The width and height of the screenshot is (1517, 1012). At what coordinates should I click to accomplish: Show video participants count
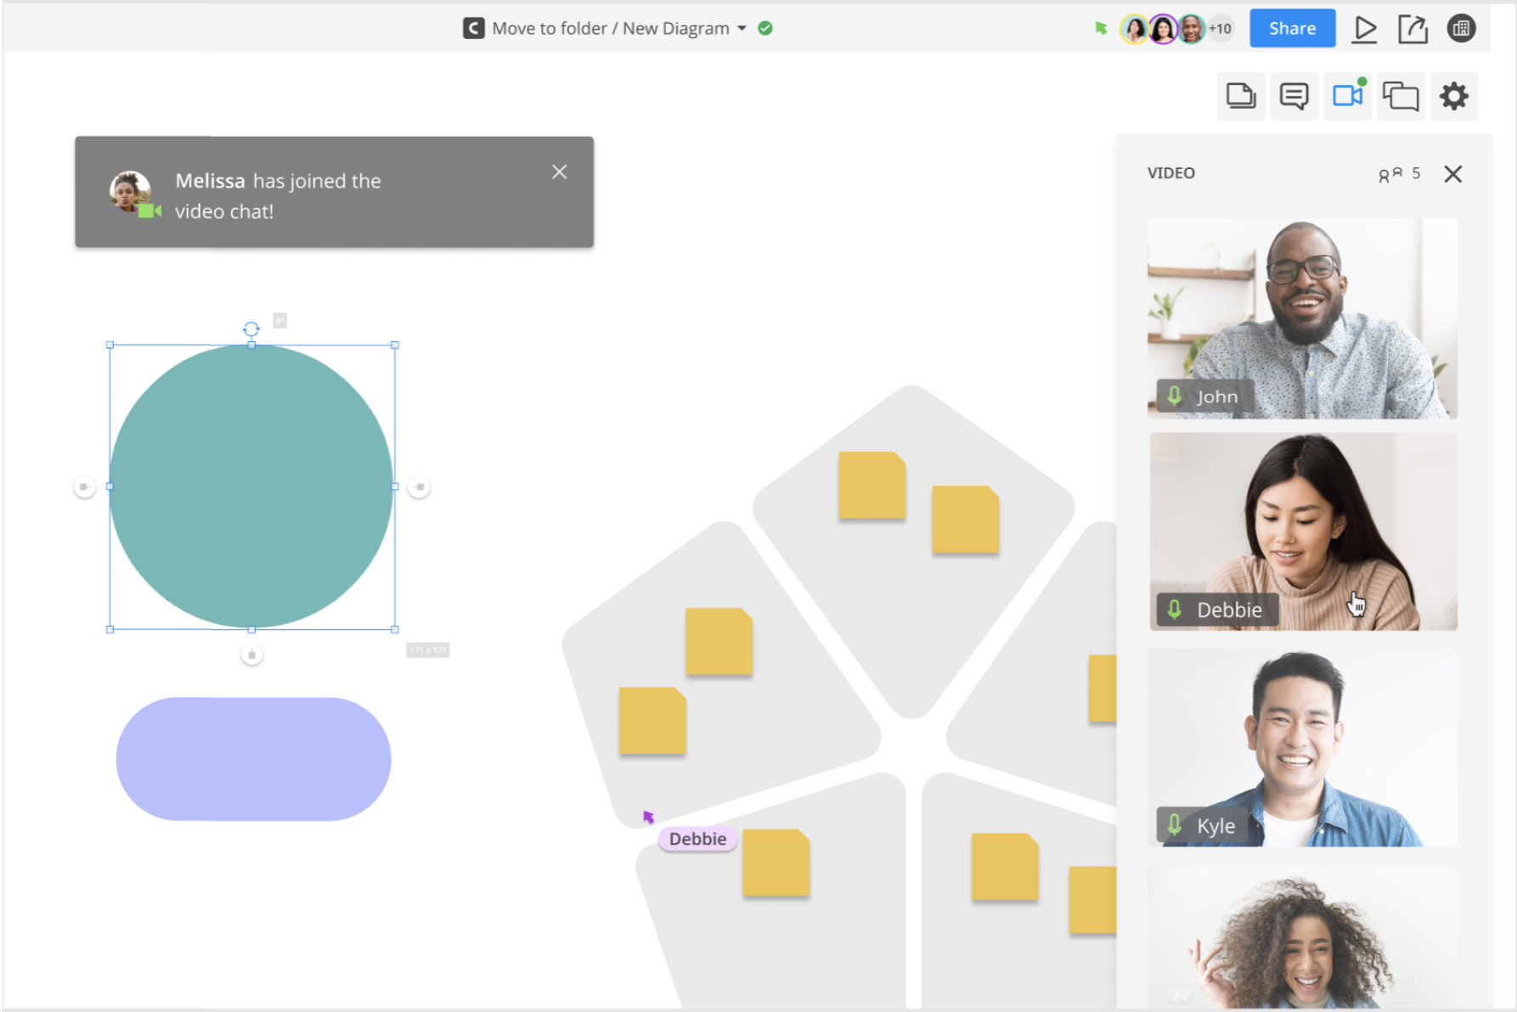tap(1398, 174)
